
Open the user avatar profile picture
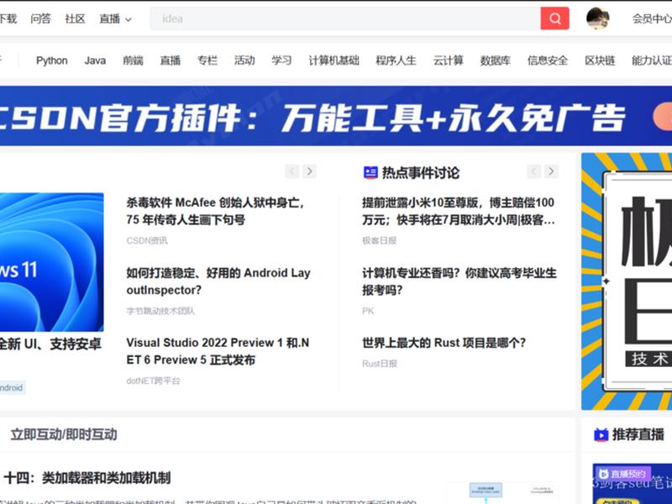pos(598,18)
